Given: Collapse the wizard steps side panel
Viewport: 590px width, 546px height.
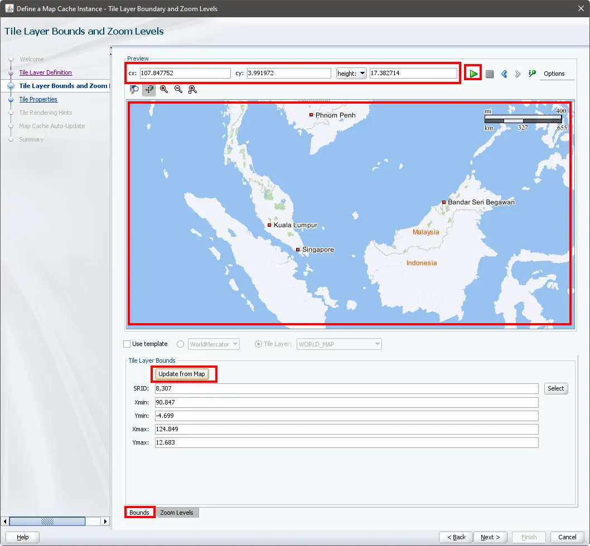Looking at the screenshot, I should click(111, 48).
